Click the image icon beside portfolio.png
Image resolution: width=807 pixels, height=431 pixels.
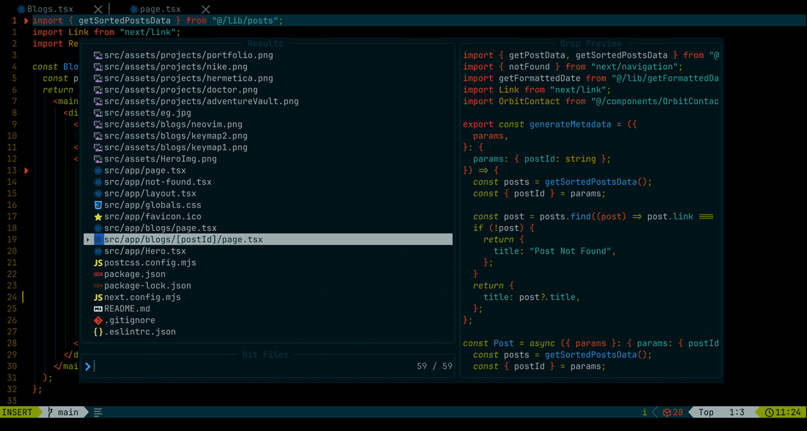point(98,55)
